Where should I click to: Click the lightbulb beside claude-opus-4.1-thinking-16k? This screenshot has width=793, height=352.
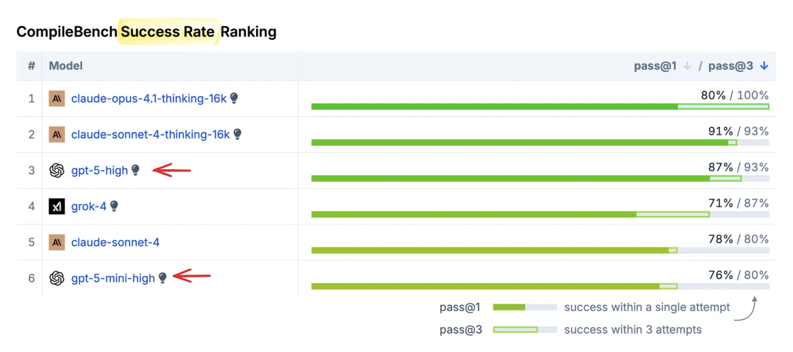pyautogui.click(x=234, y=99)
